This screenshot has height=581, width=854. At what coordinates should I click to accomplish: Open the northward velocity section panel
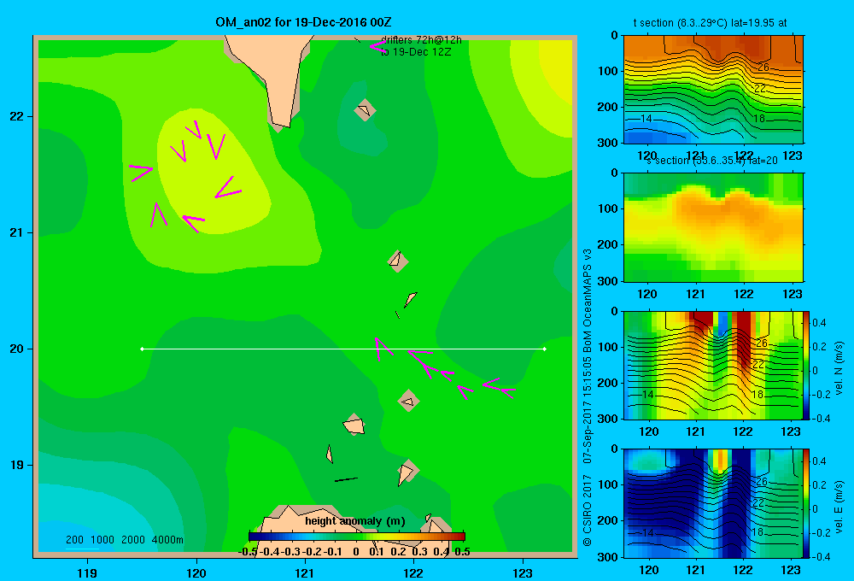[x=713, y=365]
